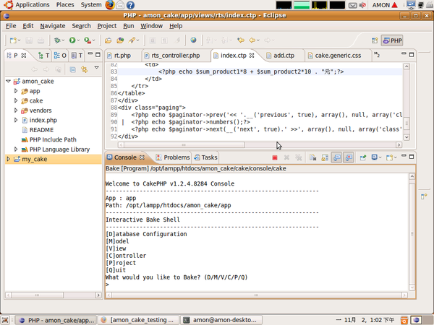434x325 pixels.
Task: Click the amon_cake_testing taskbar button
Action: pos(138,319)
